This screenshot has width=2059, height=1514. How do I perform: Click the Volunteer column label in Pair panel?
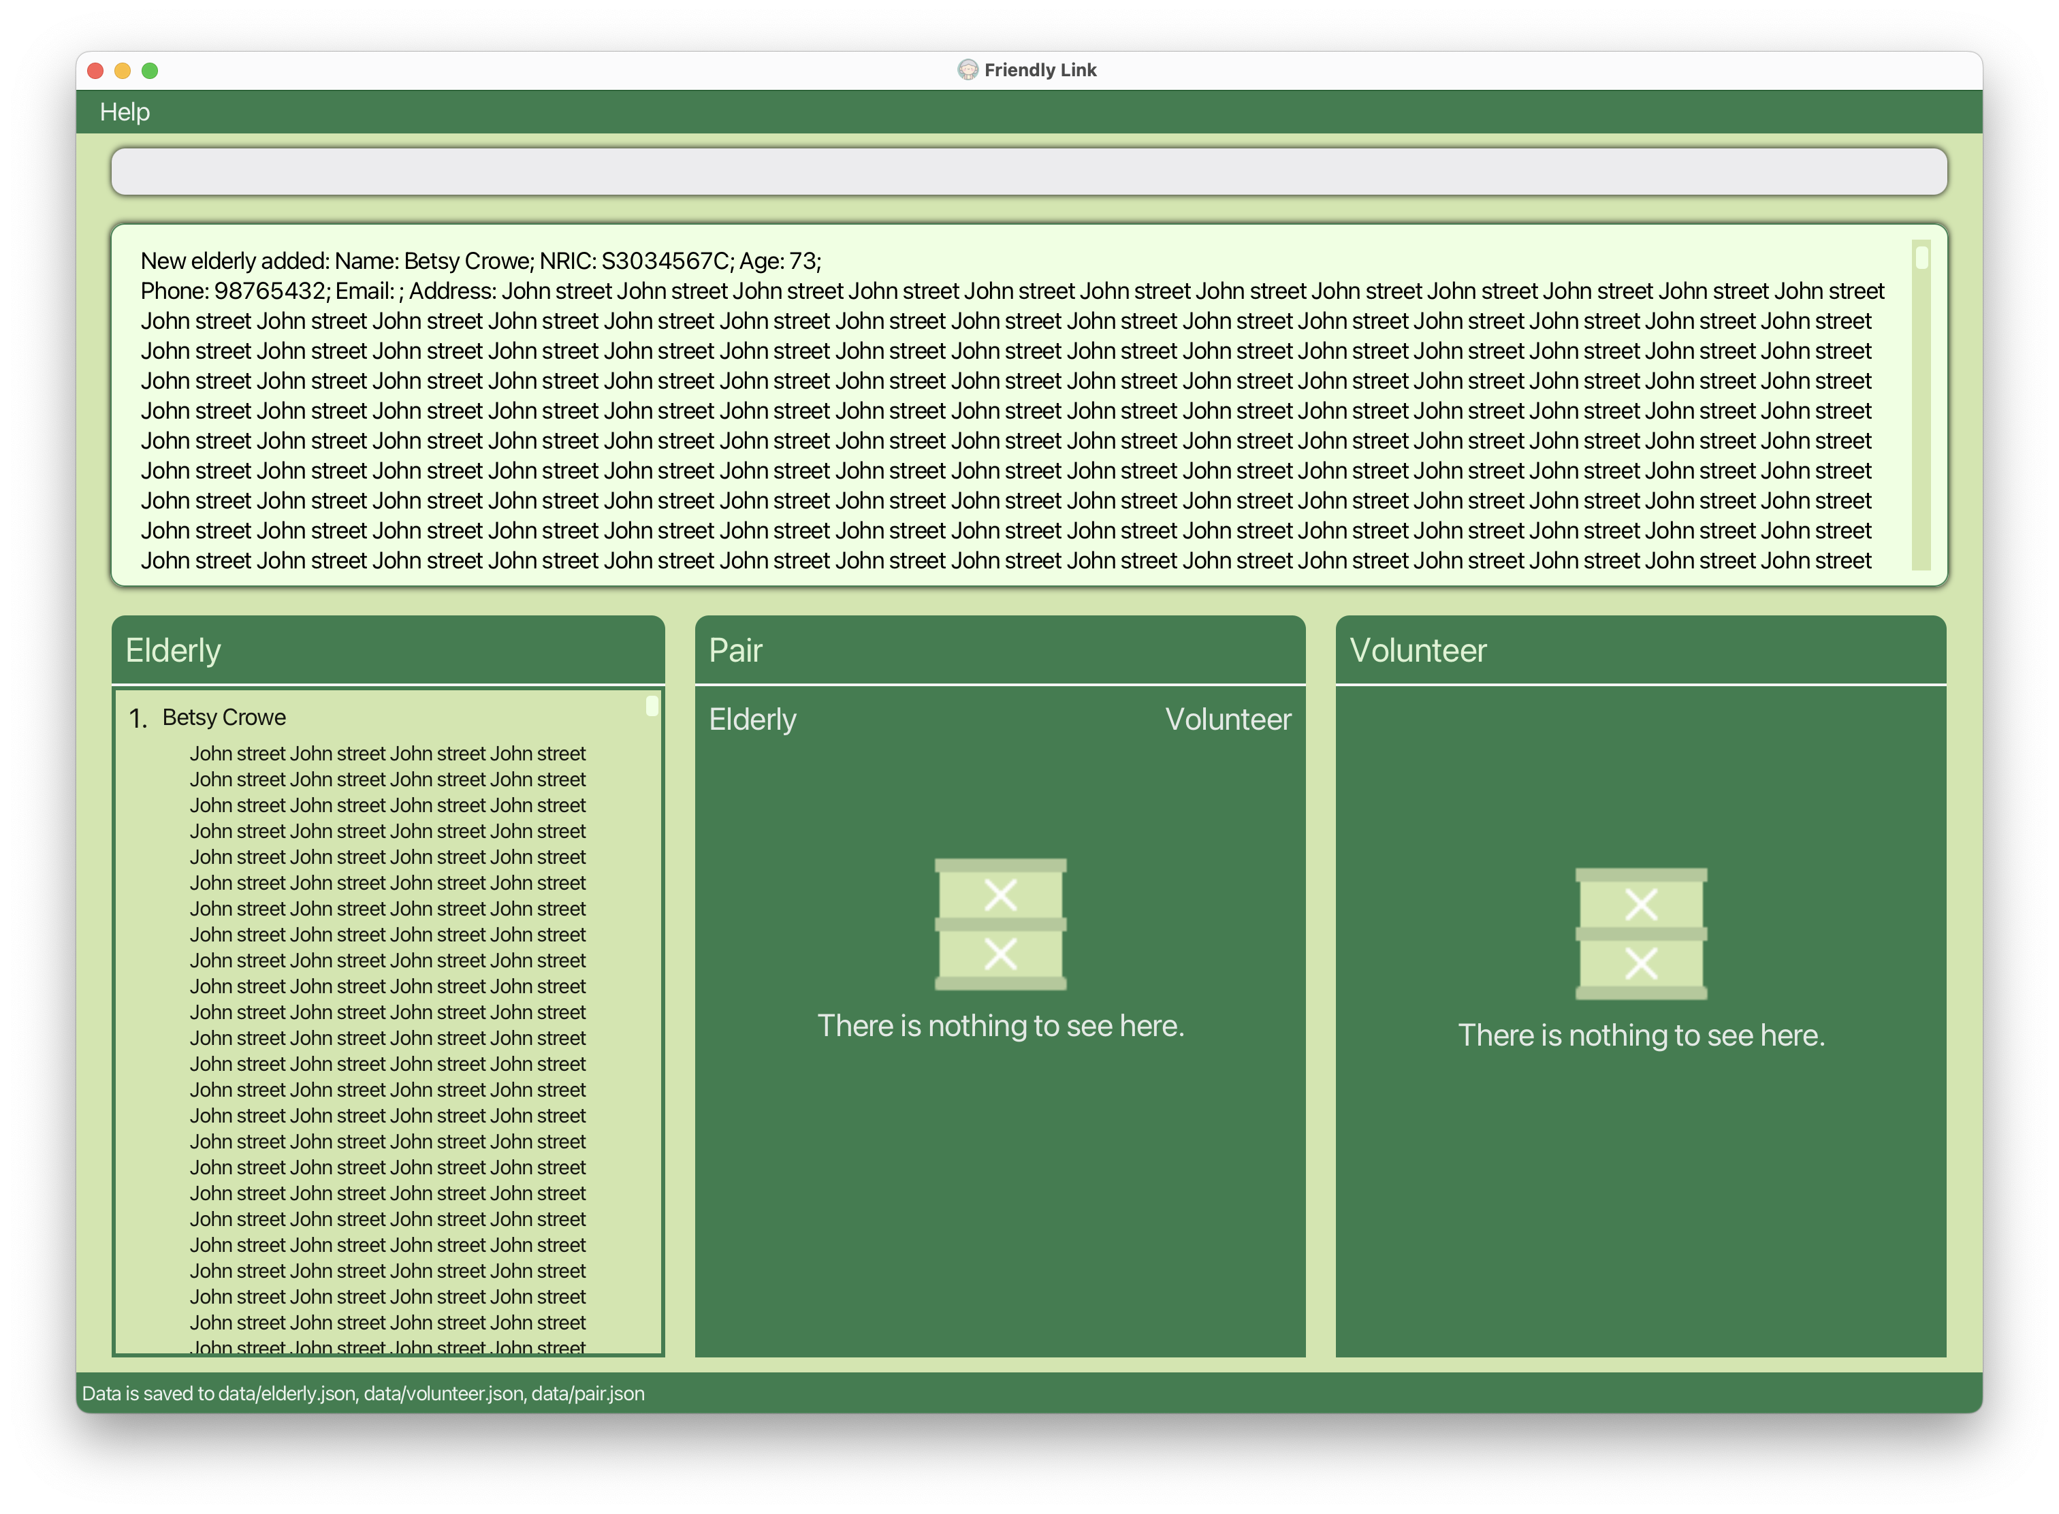point(1228,720)
